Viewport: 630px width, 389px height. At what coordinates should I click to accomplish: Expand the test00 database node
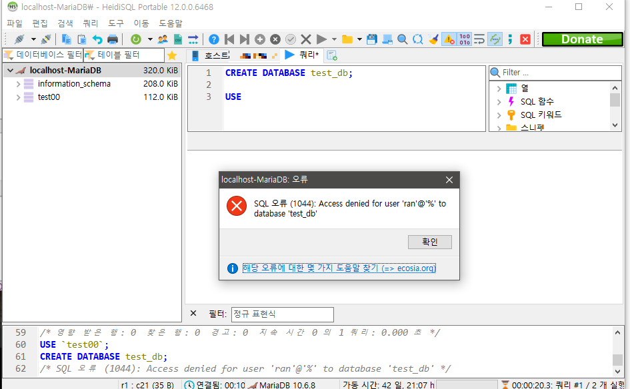[x=18, y=97]
